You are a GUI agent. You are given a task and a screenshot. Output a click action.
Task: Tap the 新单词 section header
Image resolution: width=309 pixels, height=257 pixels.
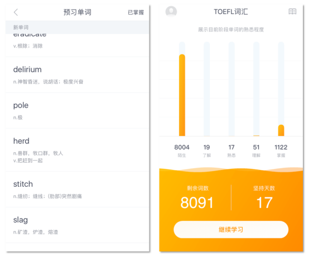click(x=77, y=27)
